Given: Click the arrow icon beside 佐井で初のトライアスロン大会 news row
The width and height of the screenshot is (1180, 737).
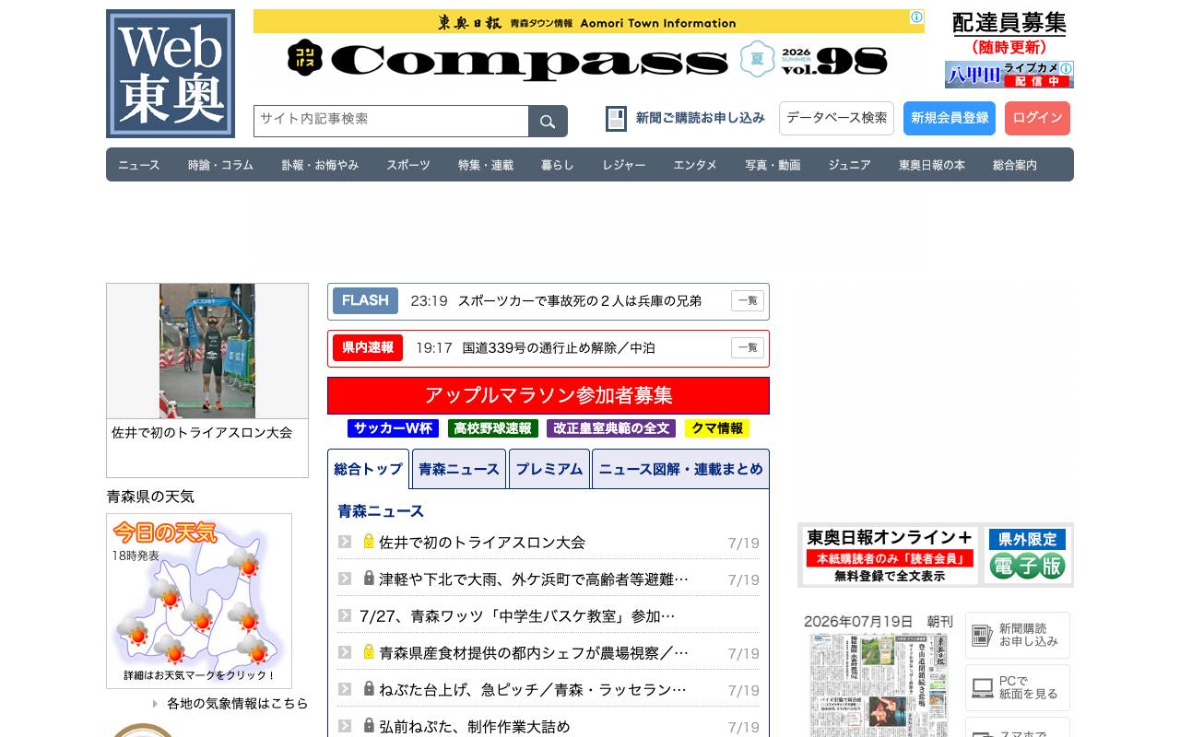Looking at the screenshot, I should click(x=345, y=542).
